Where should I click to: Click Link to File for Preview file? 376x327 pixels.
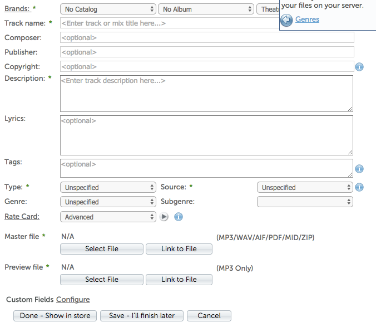tap(179, 280)
